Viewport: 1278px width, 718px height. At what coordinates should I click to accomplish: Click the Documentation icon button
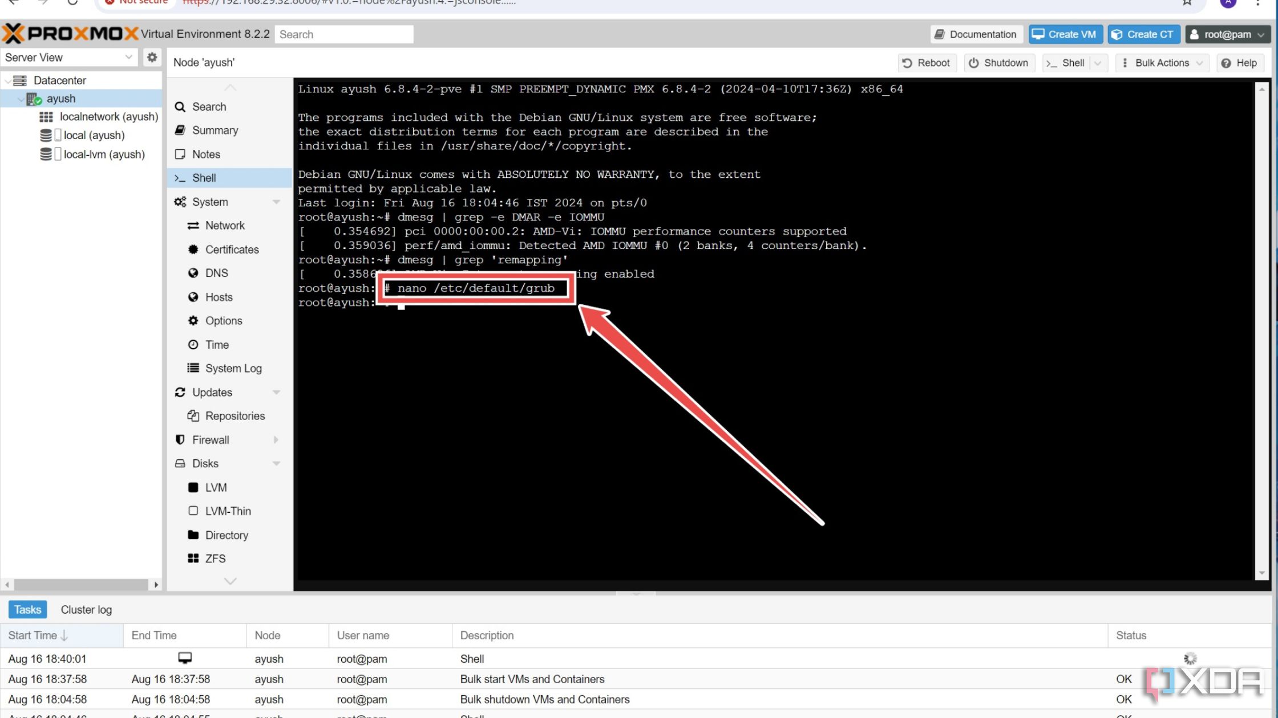point(976,33)
